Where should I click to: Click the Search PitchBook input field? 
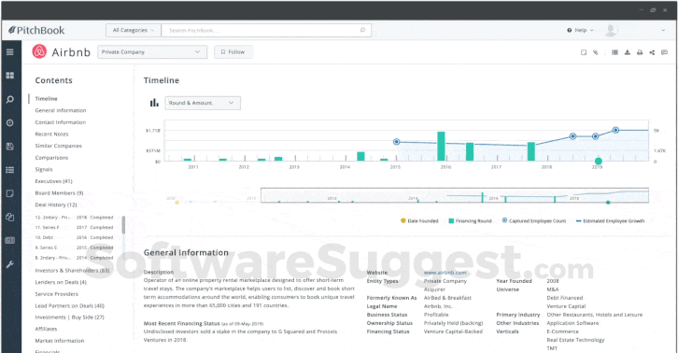[x=266, y=30]
